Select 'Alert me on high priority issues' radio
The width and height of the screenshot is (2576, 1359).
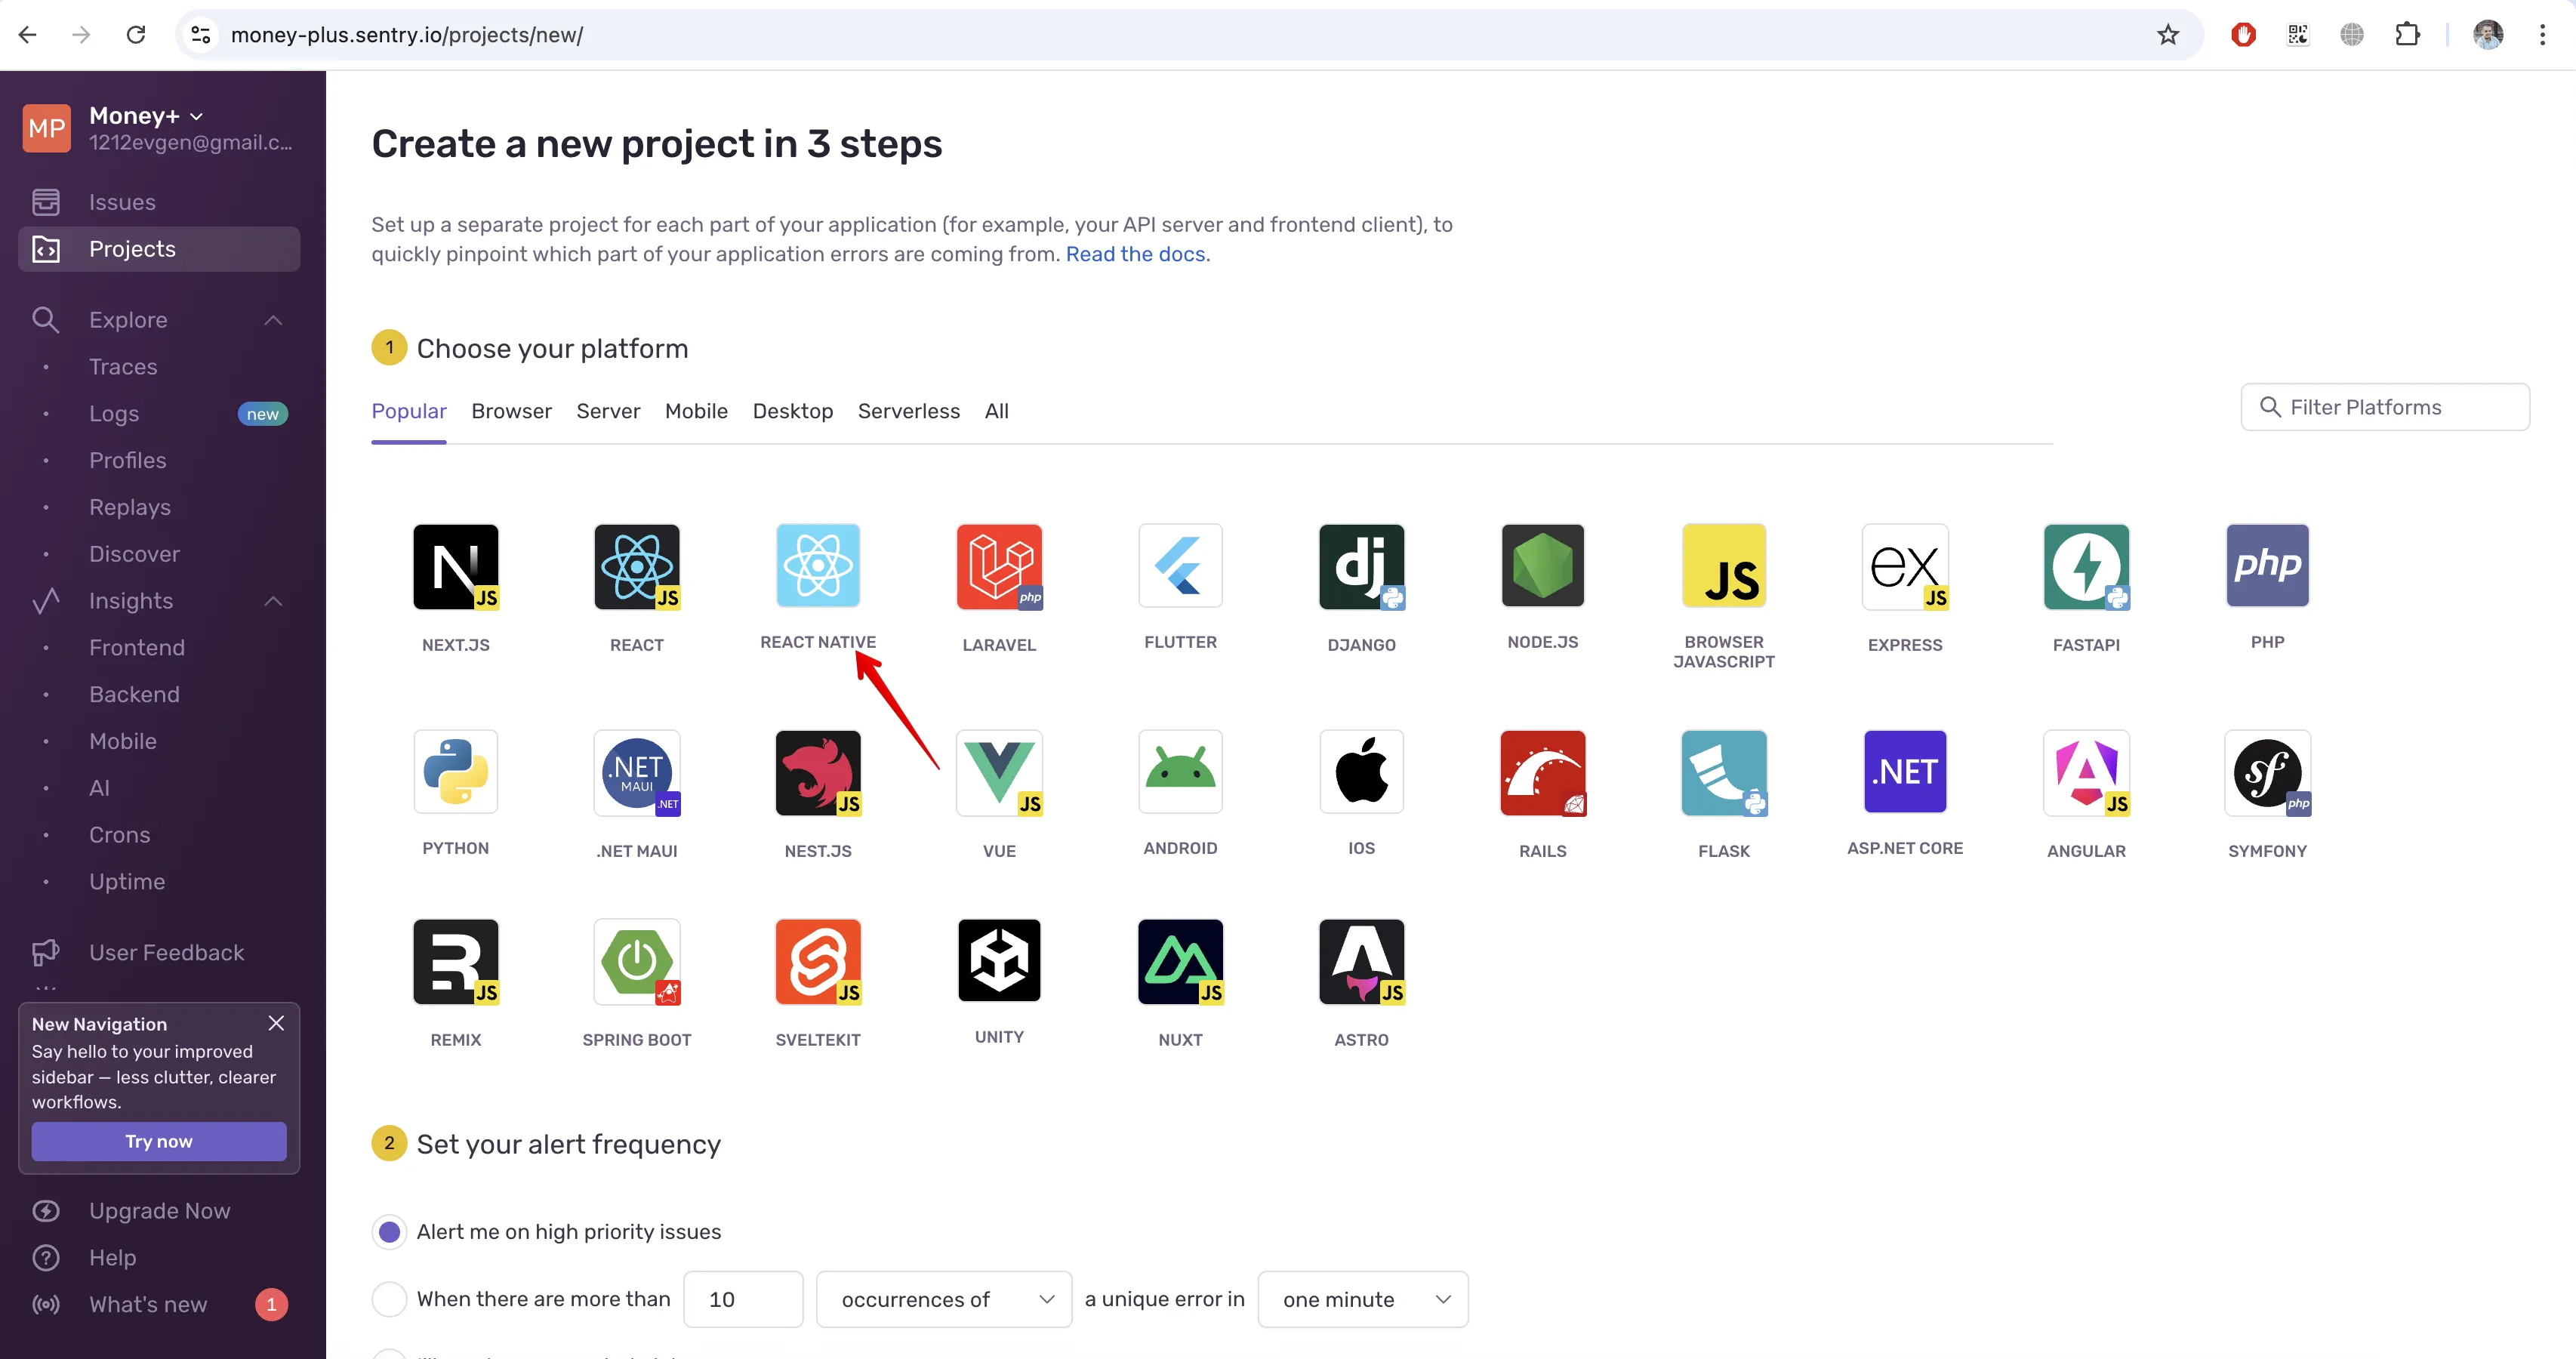[x=390, y=1232]
